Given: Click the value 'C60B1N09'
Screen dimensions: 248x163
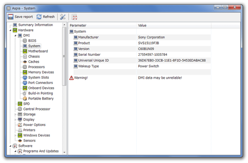Looking at the screenshot, I should [146, 49].
